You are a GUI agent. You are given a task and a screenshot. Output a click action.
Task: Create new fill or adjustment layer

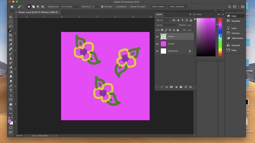pyautogui.click(x=176, y=87)
